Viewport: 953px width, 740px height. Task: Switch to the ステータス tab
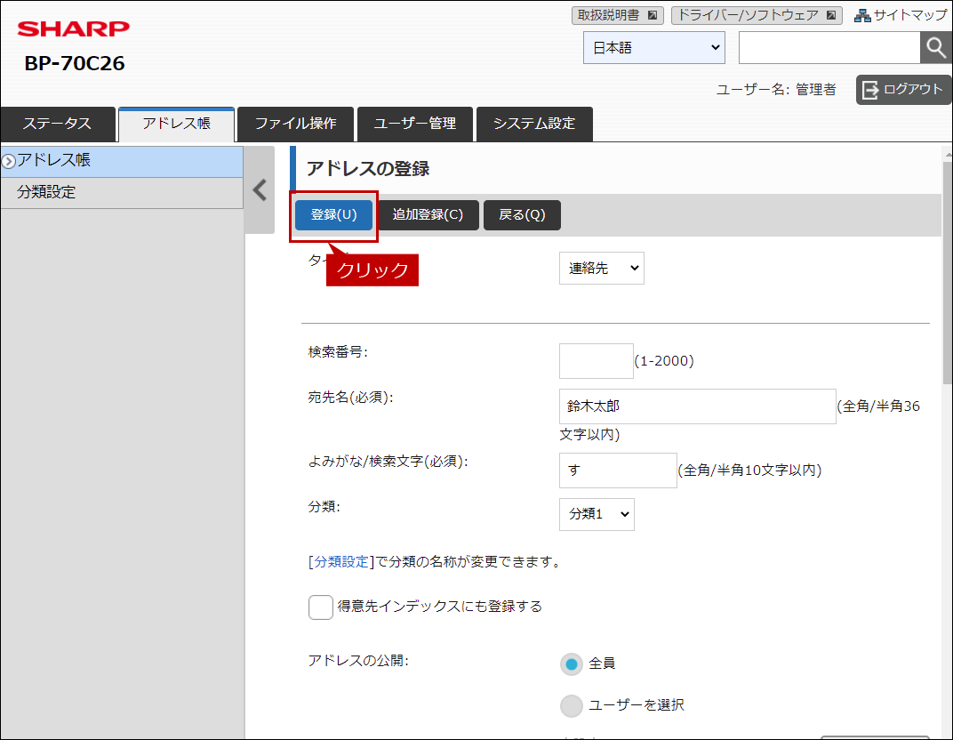click(58, 124)
